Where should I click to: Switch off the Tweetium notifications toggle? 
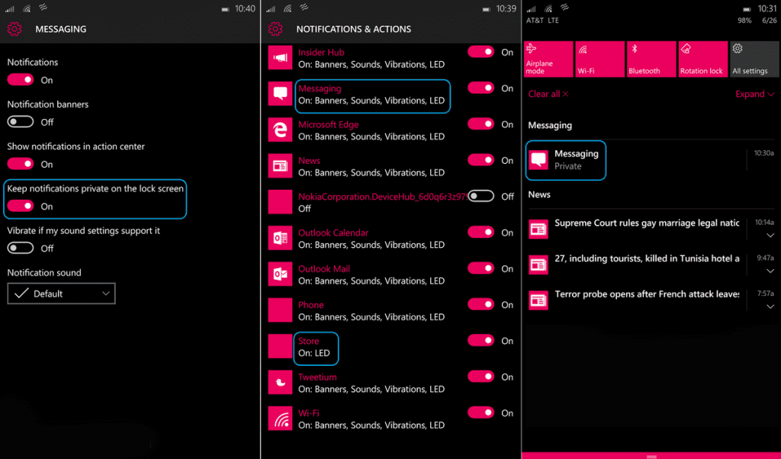480,377
